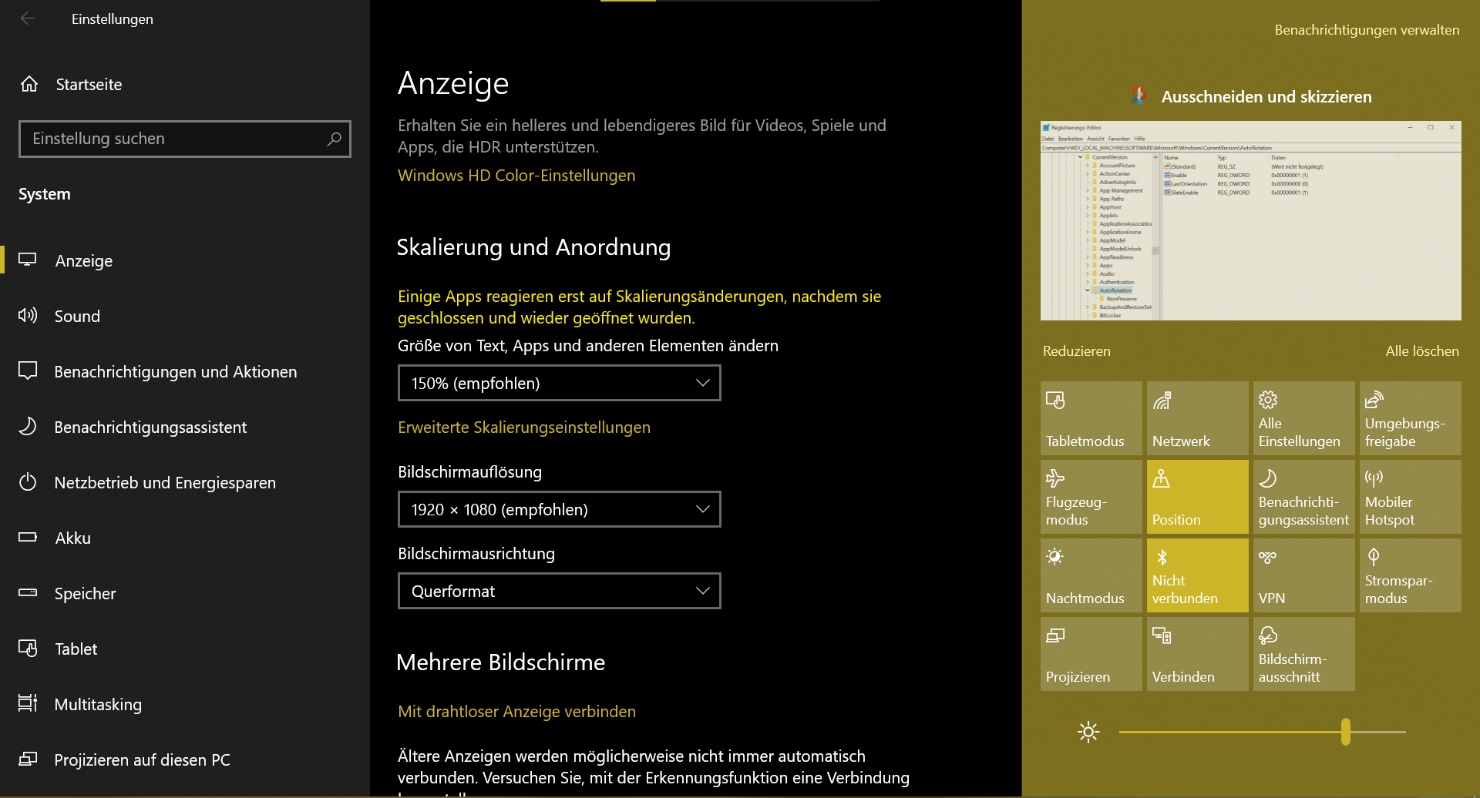
Task: Toggle Umgebungsfreigabe tile
Action: pyautogui.click(x=1411, y=418)
